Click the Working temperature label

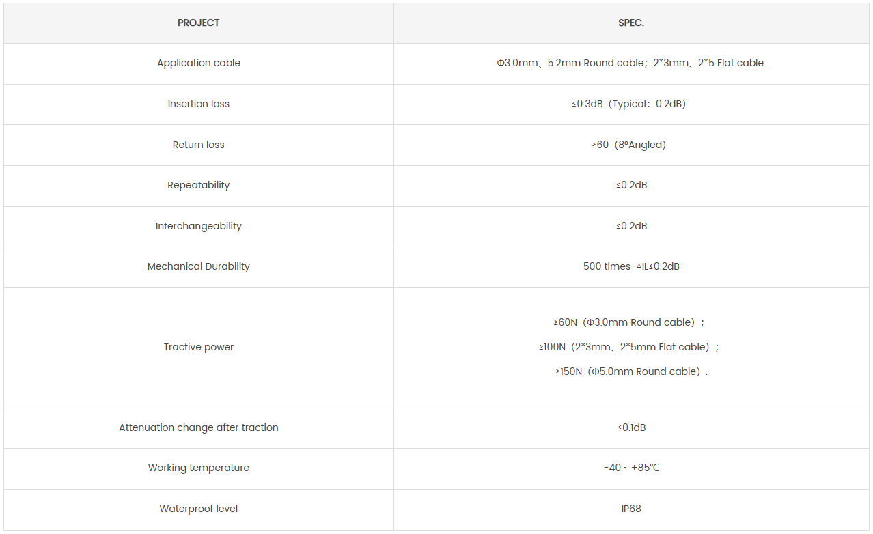pyautogui.click(x=199, y=468)
